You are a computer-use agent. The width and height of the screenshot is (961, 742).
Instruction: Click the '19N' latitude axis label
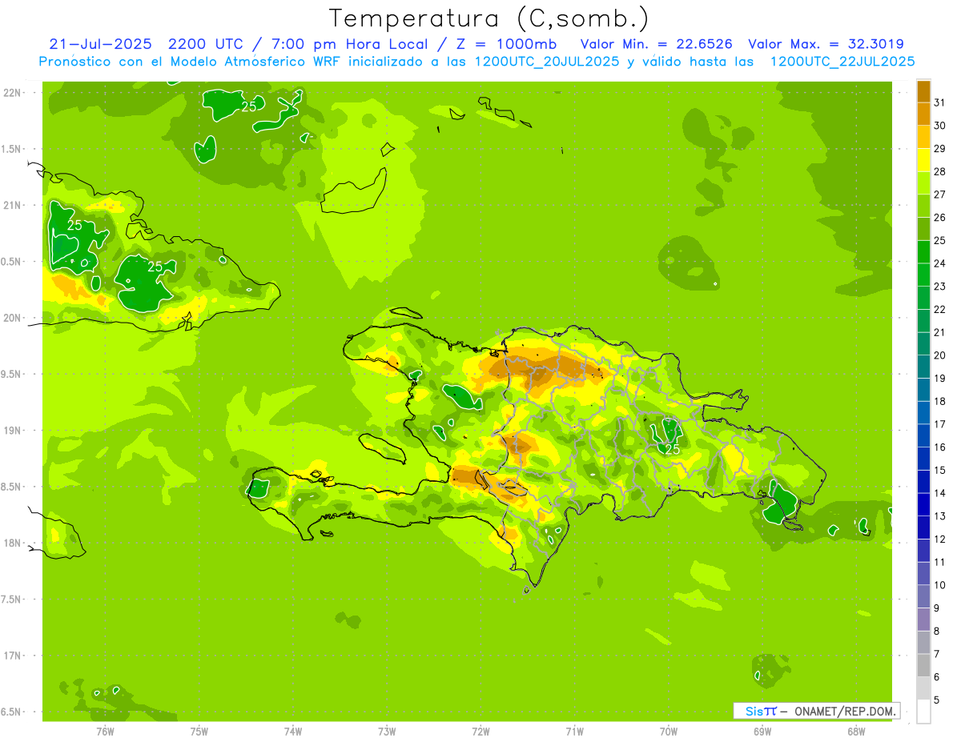pyautogui.click(x=12, y=430)
